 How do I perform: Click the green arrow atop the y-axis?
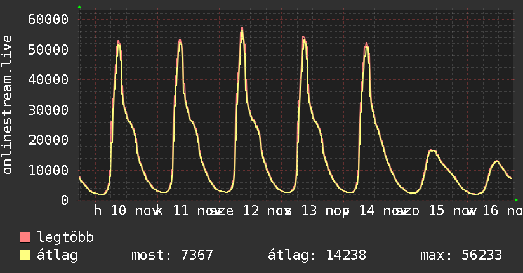pos(79,7)
